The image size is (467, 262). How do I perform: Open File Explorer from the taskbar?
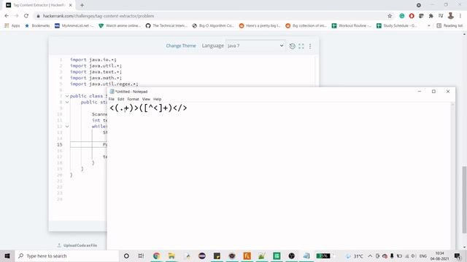(171, 255)
